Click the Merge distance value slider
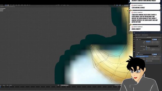The image size is (162, 91). pyautogui.click(x=153, y=49)
